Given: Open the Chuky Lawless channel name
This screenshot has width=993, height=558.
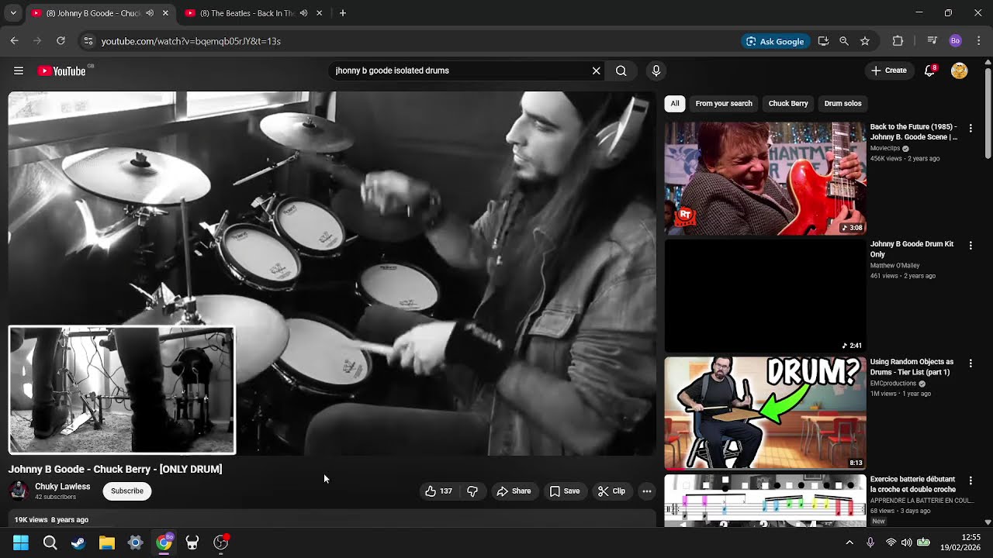Looking at the screenshot, I should 63,487.
